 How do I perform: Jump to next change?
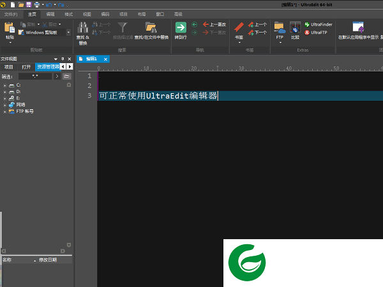[x=214, y=33]
